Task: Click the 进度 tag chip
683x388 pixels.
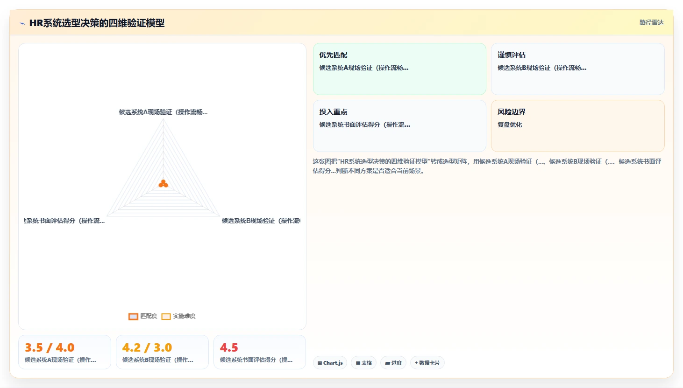Action: 393,363
